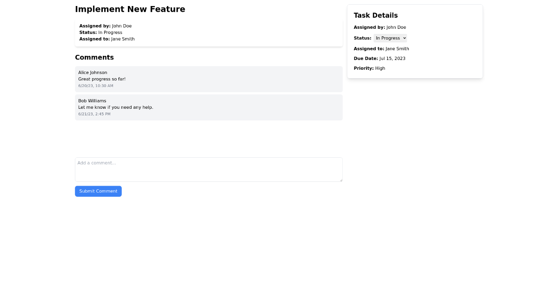Click the Comments section heading
558x293 pixels.
point(94,57)
